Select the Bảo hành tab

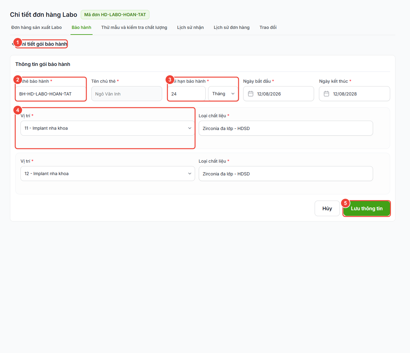pyautogui.click(x=81, y=27)
